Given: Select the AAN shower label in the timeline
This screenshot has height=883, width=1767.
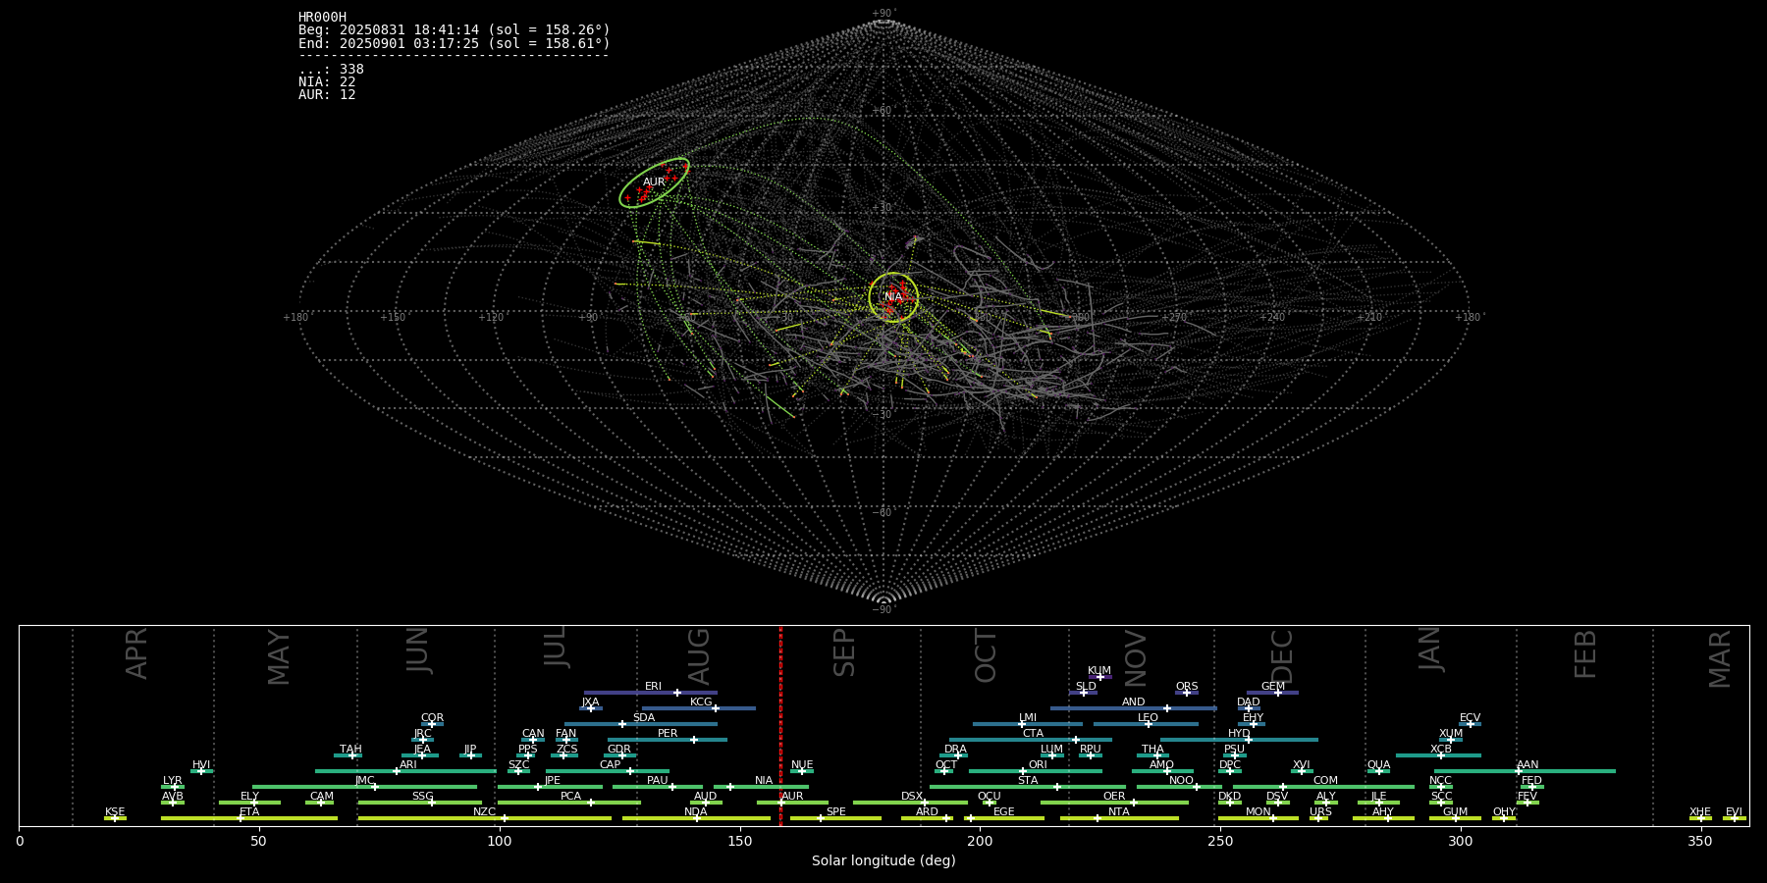Looking at the screenshot, I should 1527,765.
